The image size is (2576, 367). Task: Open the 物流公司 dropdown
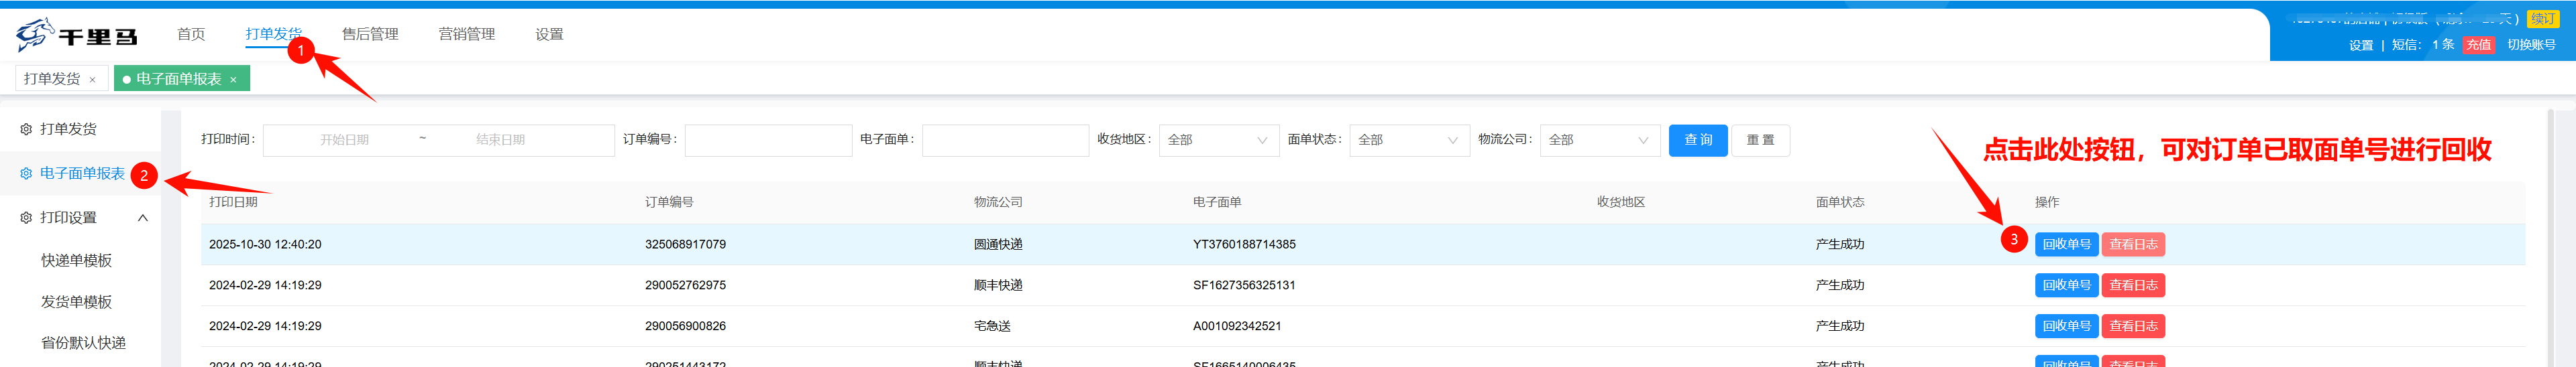(x=1598, y=141)
